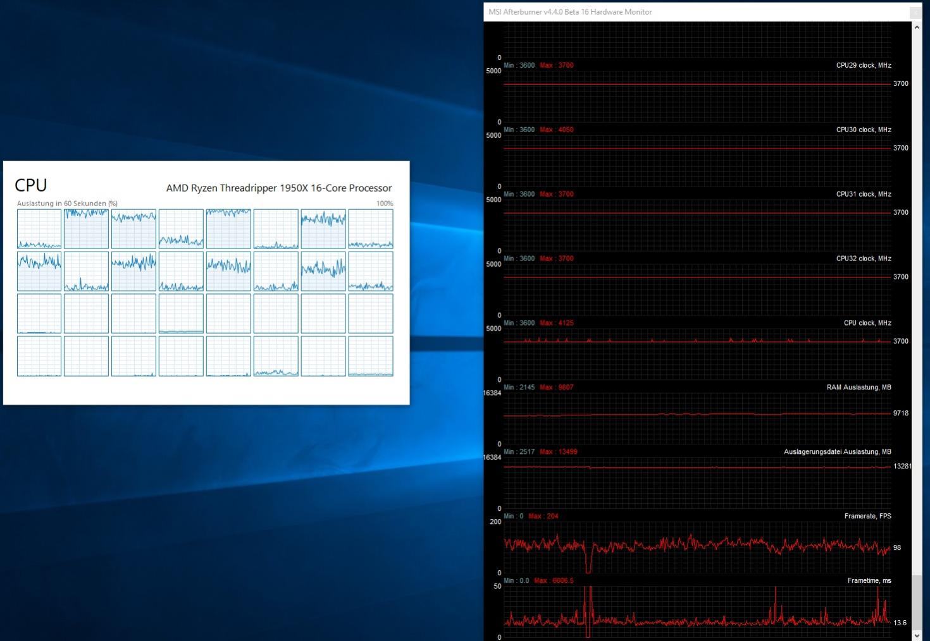The width and height of the screenshot is (930, 641).
Task: Click inside the RAM Auslastung graph
Action: tap(697, 418)
